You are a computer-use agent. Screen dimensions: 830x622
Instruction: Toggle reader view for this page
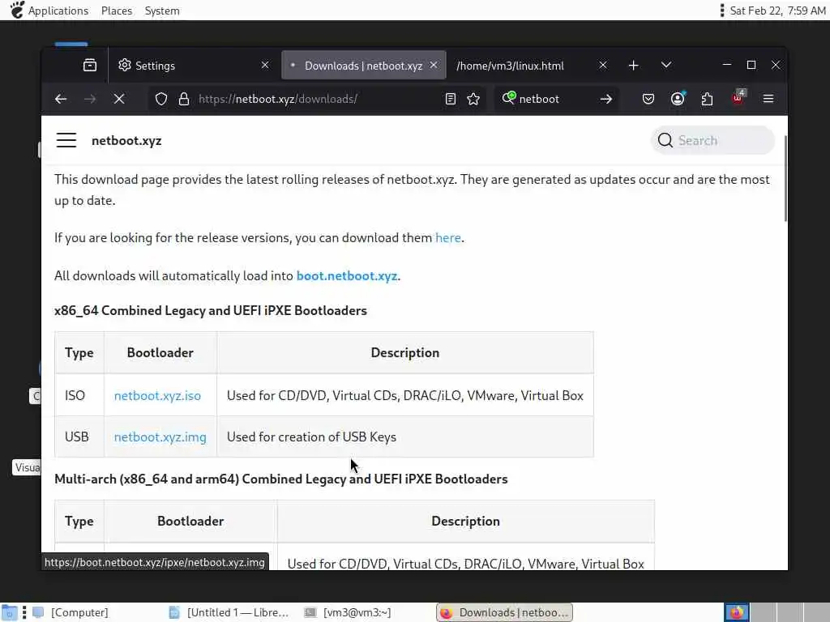(451, 99)
